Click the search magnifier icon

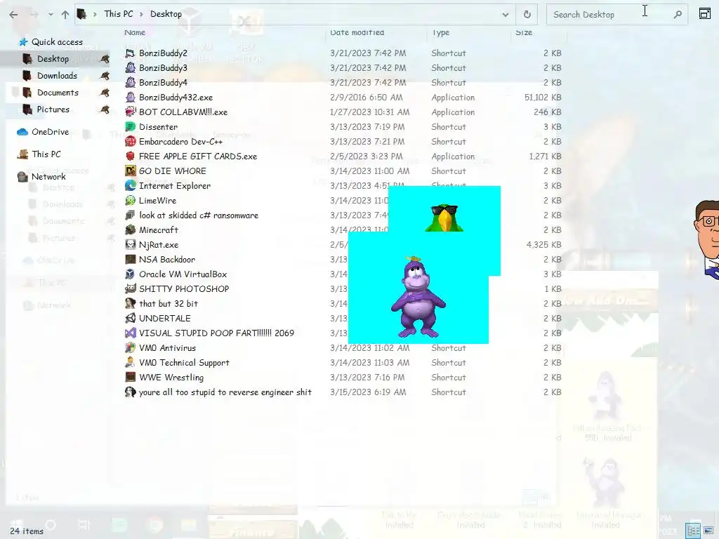(678, 15)
